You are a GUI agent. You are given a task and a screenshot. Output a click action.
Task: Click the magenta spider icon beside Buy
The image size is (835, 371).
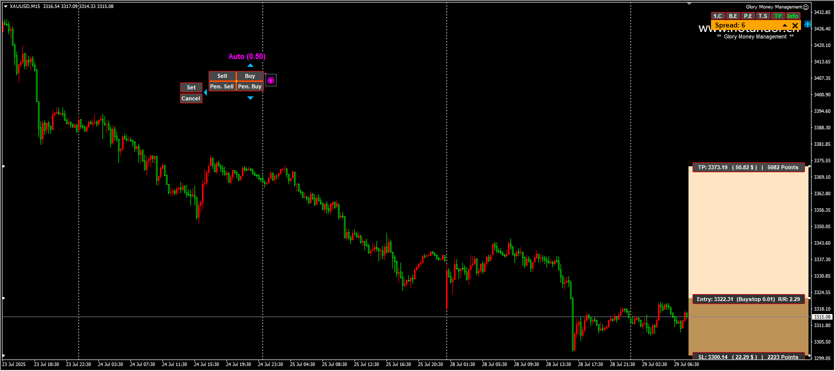[x=270, y=80]
